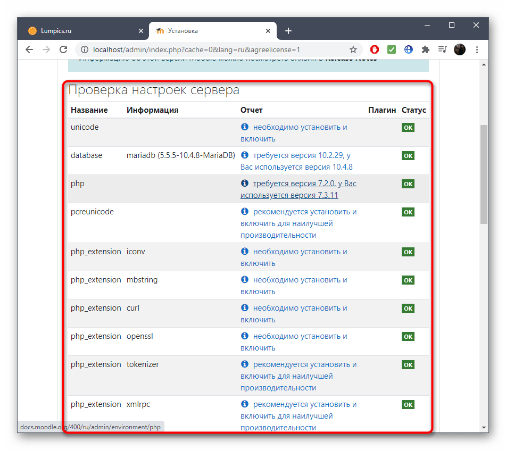Open the database version 10.2.29 report link
This screenshot has width=506, height=450.
pyautogui.click(x=296, y=161)
